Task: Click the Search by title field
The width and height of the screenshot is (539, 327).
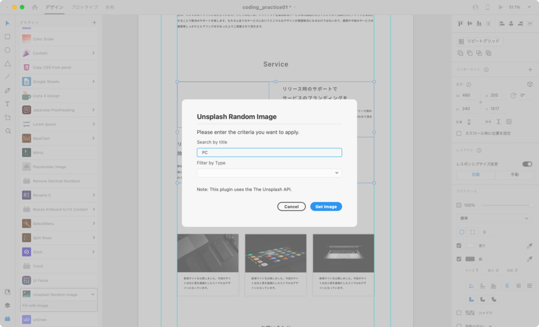Action: pyautogui.click(x=269, y=152)
